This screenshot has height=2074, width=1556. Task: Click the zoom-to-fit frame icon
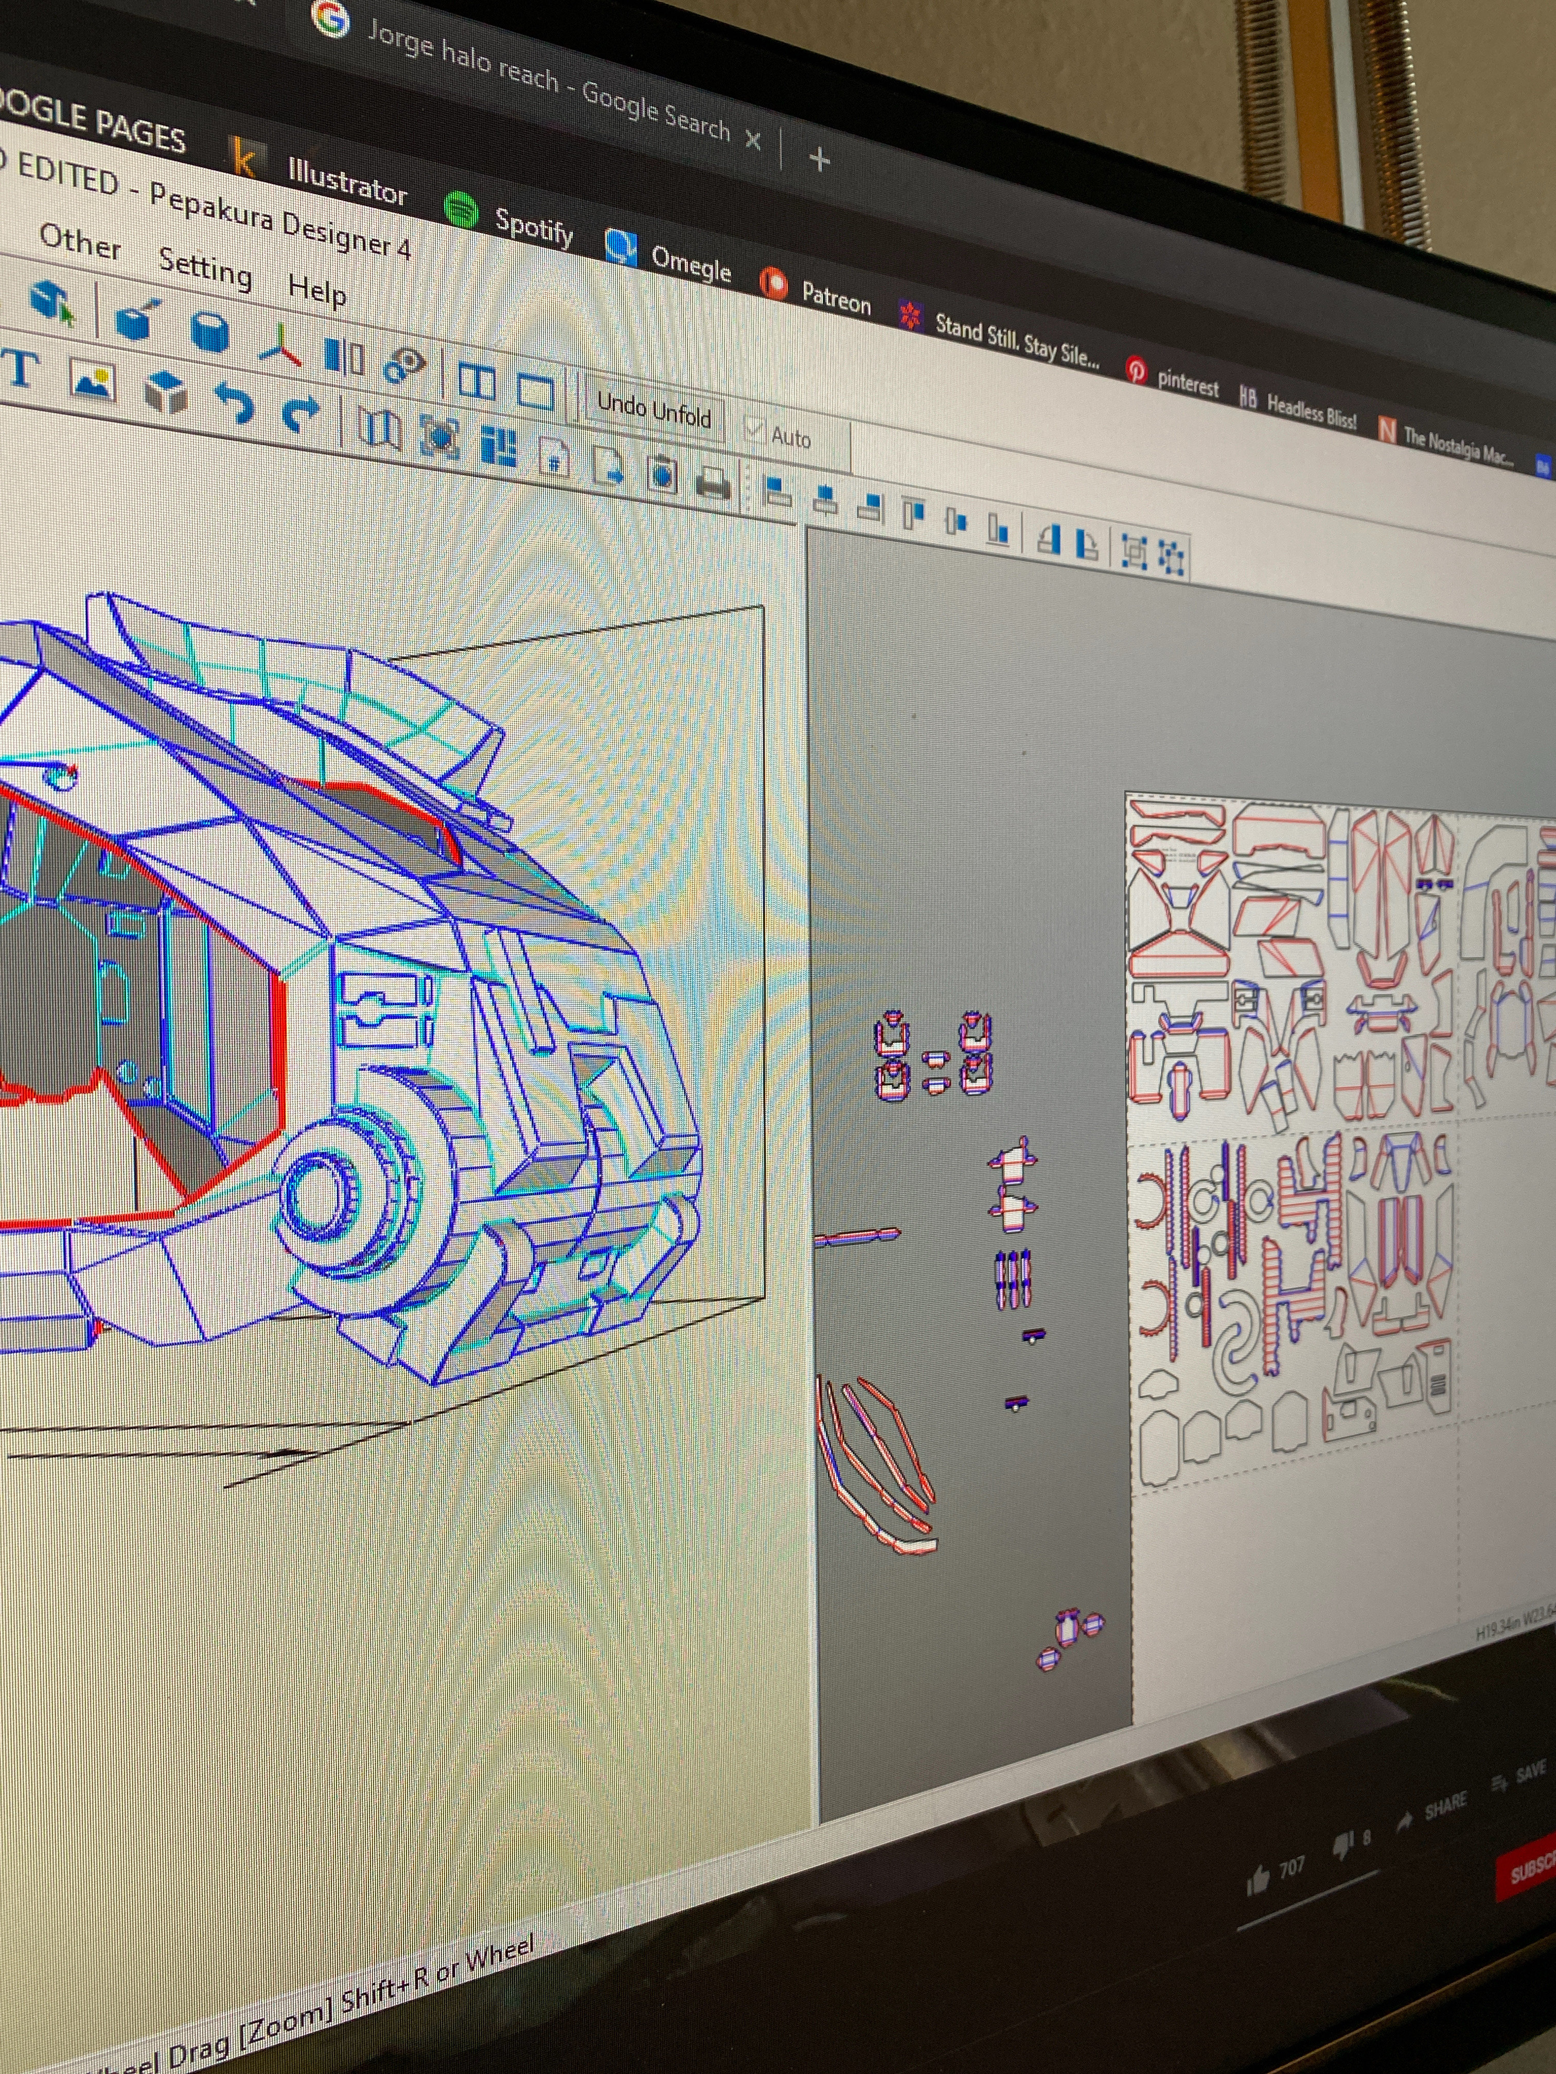point(440,437)
